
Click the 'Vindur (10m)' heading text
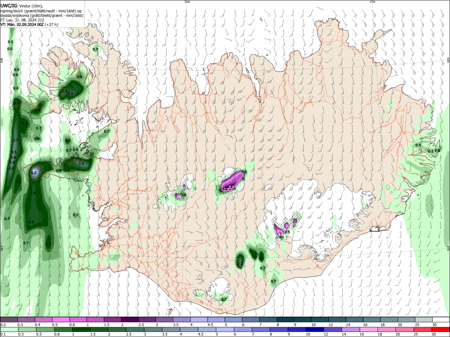click(31, 6)
